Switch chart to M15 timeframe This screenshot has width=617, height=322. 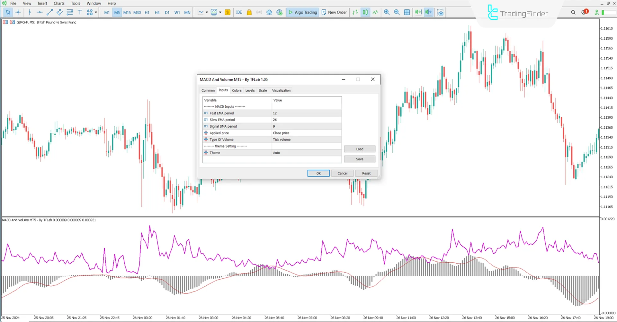tap(127, 13)
